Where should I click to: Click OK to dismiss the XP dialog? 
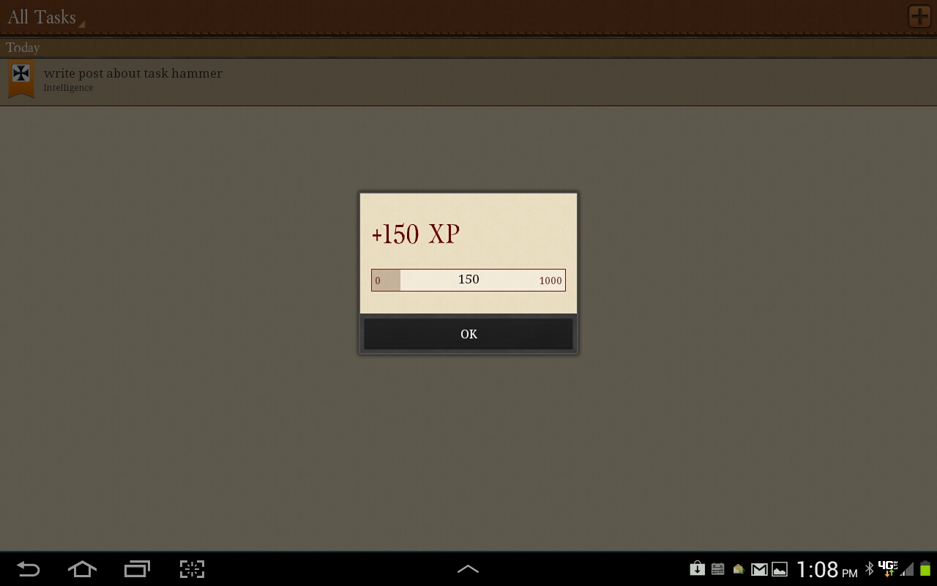[x=468, y=334]
